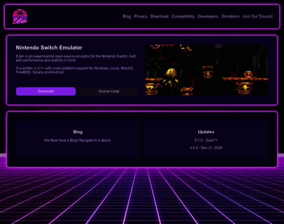Click the Eden palm tree logo
This screenshot has width=284, height=224.
pos(20,16)
